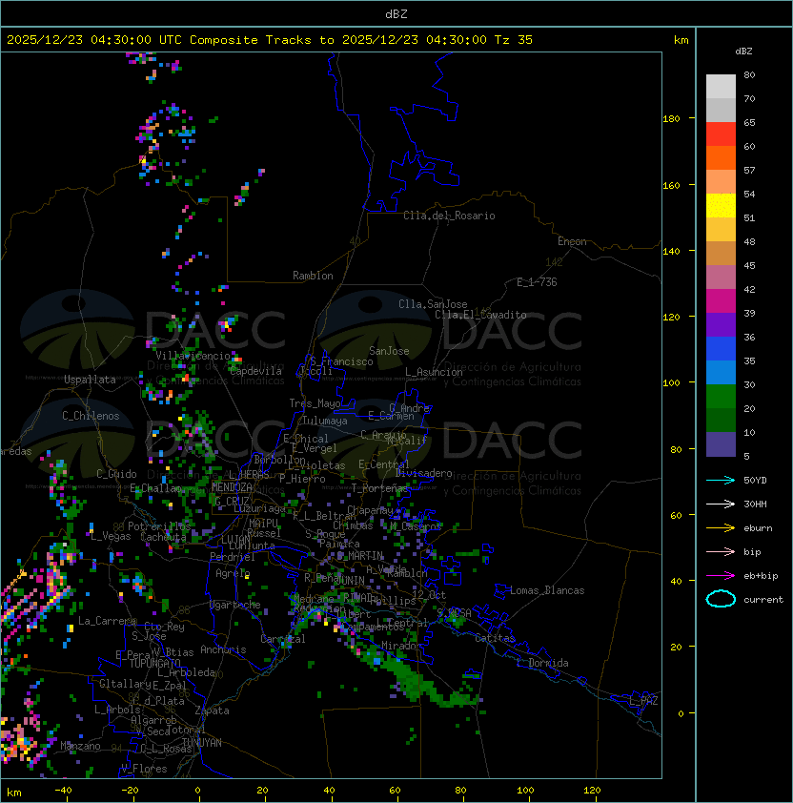The image size is (793, 803).
Task: Click the 'Tulumaya' map label
Action: coord(325,421)
